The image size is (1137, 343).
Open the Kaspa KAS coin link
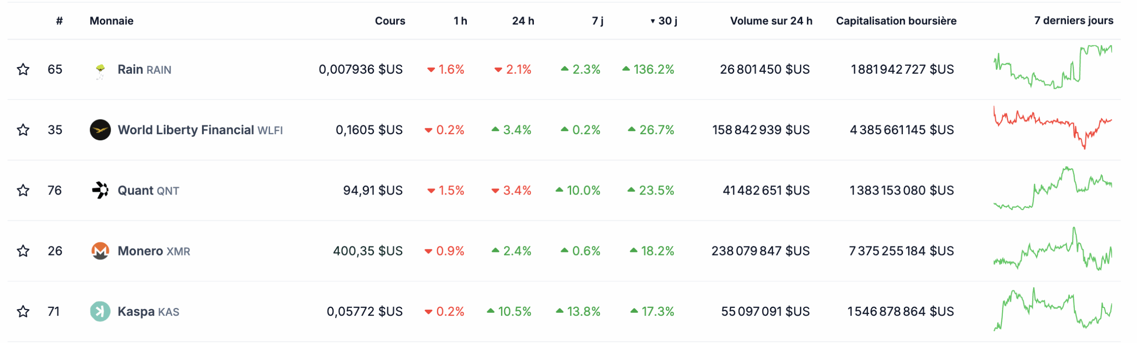tap(148, 311)
